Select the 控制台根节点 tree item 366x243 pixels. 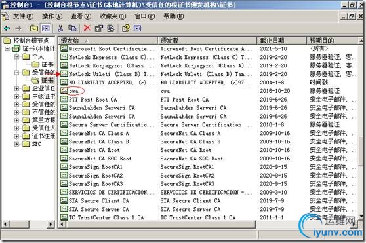point(31,41)
